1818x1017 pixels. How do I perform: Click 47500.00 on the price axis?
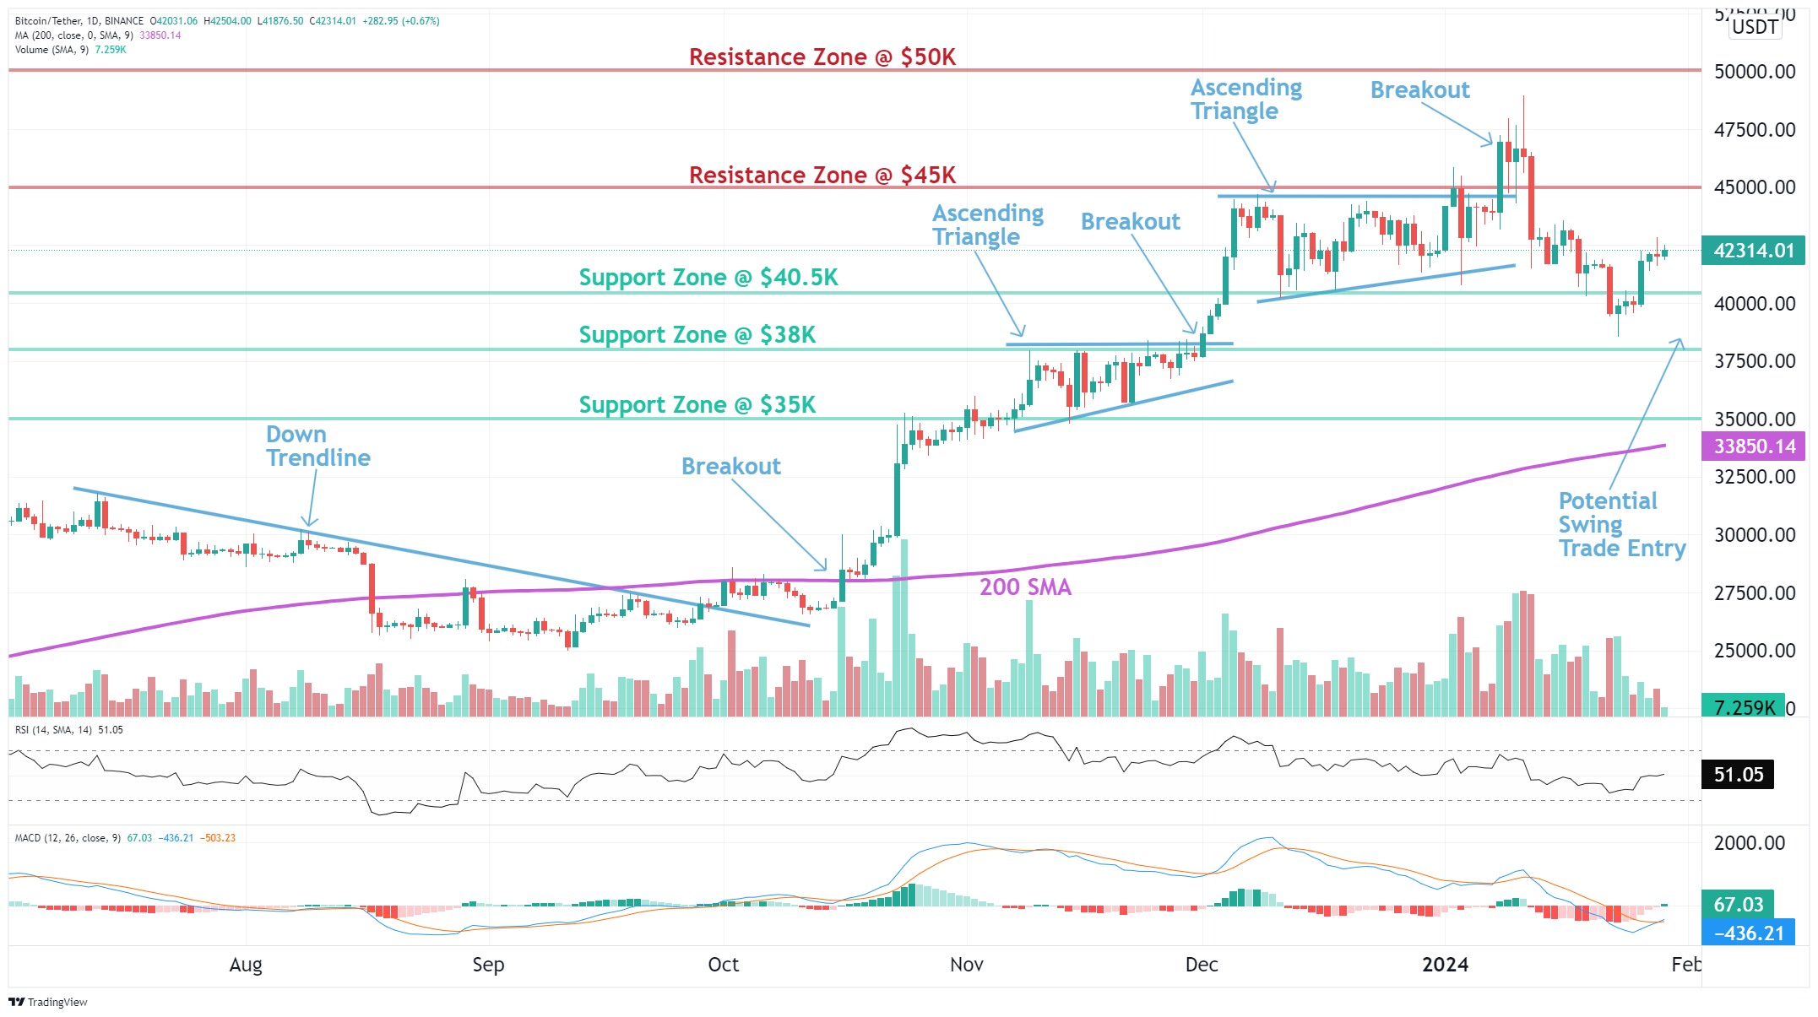click(1755, 130)
